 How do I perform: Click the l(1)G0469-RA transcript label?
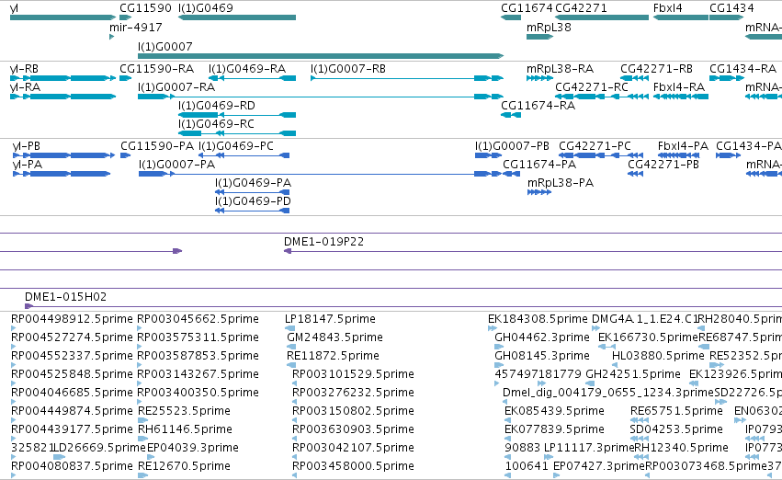pyautogui.click(x=247, y=69)
